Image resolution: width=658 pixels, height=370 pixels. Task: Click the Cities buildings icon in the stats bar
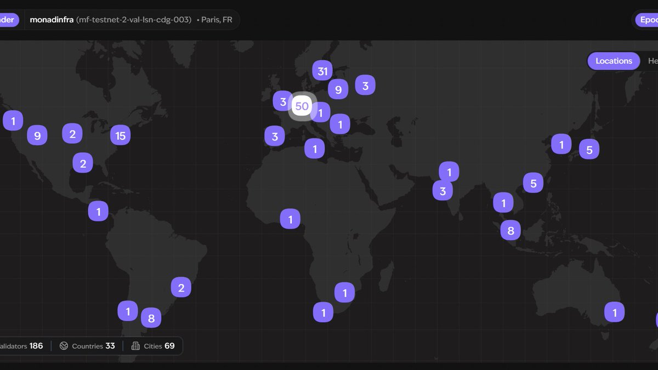point(135,345)
